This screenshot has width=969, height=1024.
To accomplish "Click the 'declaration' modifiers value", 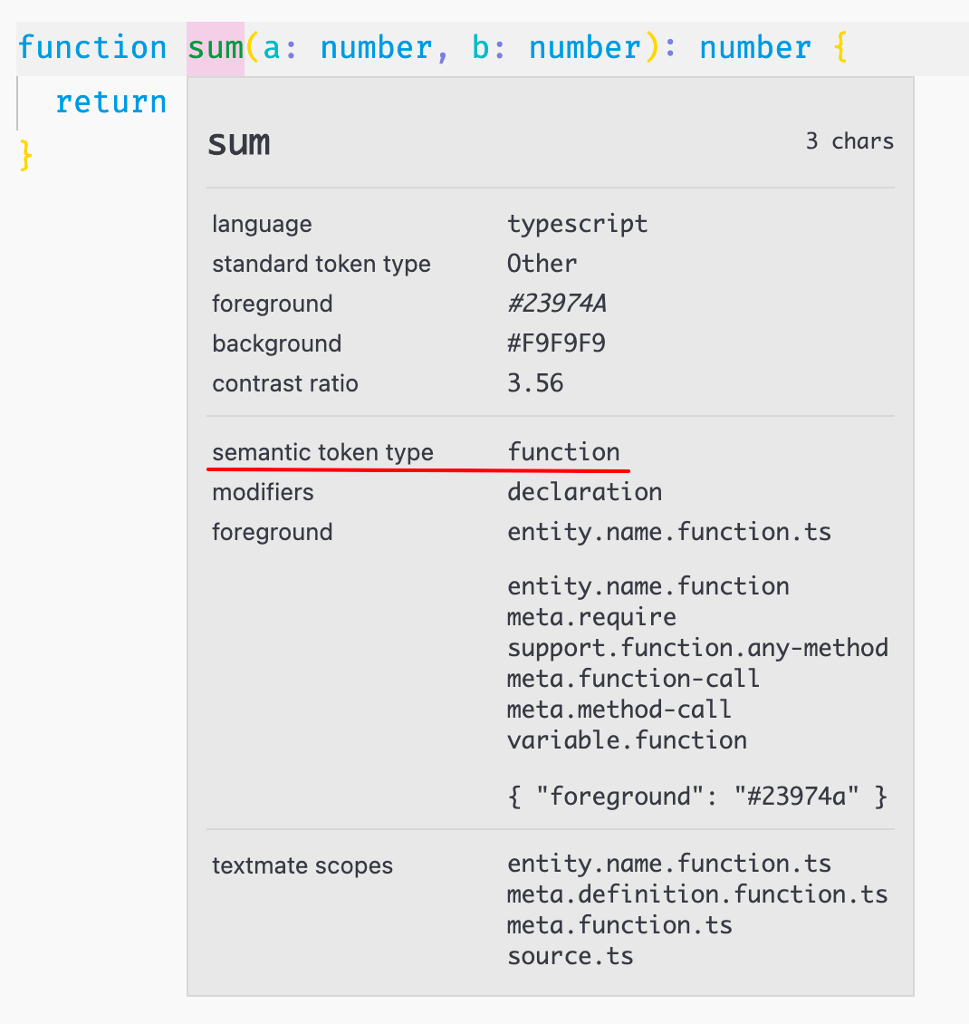I will coord(585,492).
